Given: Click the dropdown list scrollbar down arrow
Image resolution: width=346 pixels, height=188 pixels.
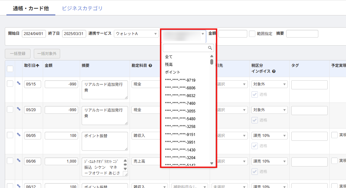Looking at the screenshot, I should (x=212, y=163).
